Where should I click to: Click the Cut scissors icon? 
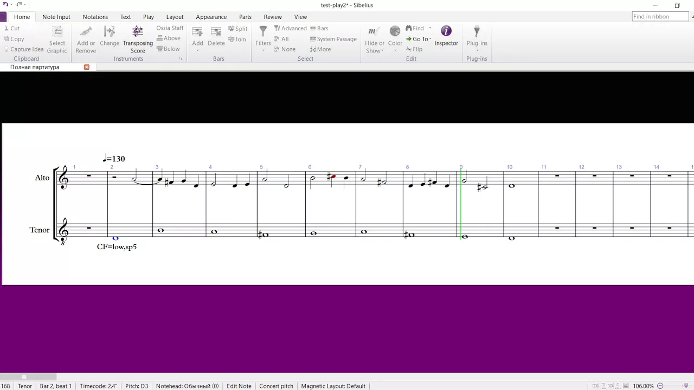[7, 28]
